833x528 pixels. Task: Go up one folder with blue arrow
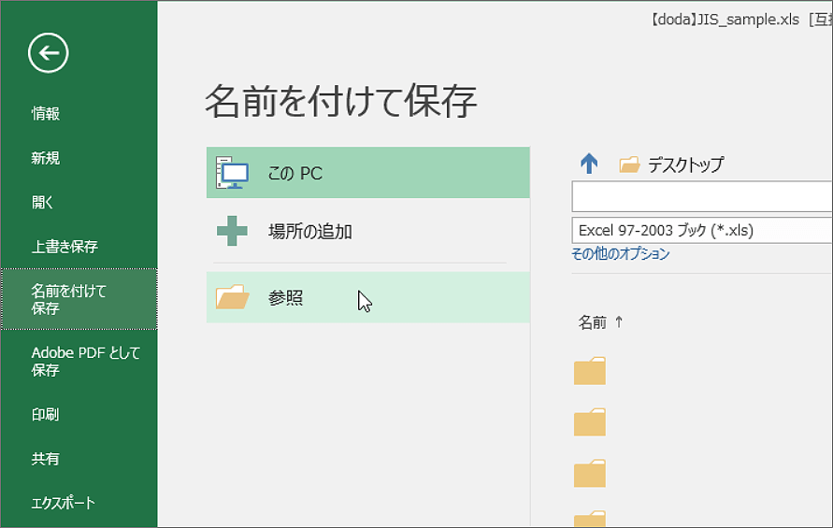coord(589,164)
